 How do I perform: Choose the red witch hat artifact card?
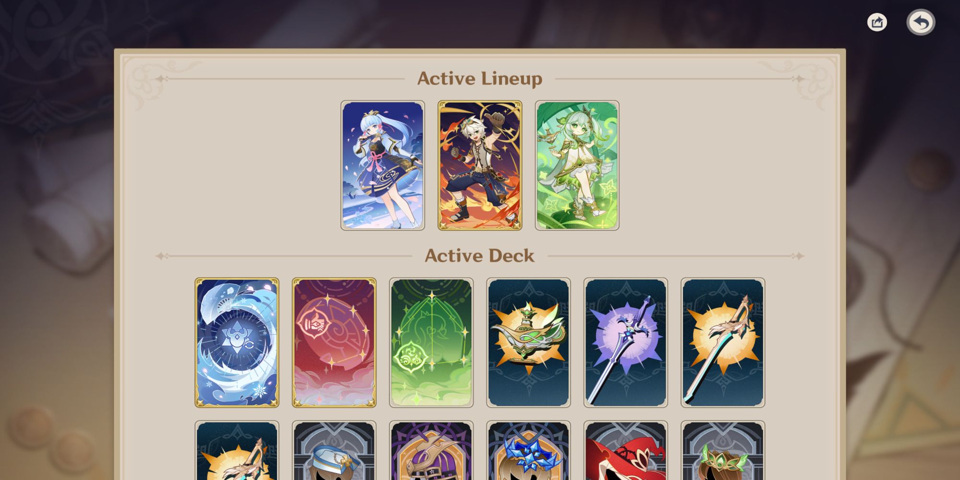[x=625, y=450]
